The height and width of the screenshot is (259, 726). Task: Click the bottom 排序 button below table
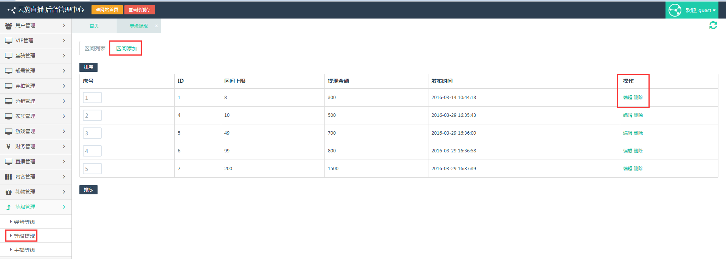pyautogui.click(x=88, y=190)
